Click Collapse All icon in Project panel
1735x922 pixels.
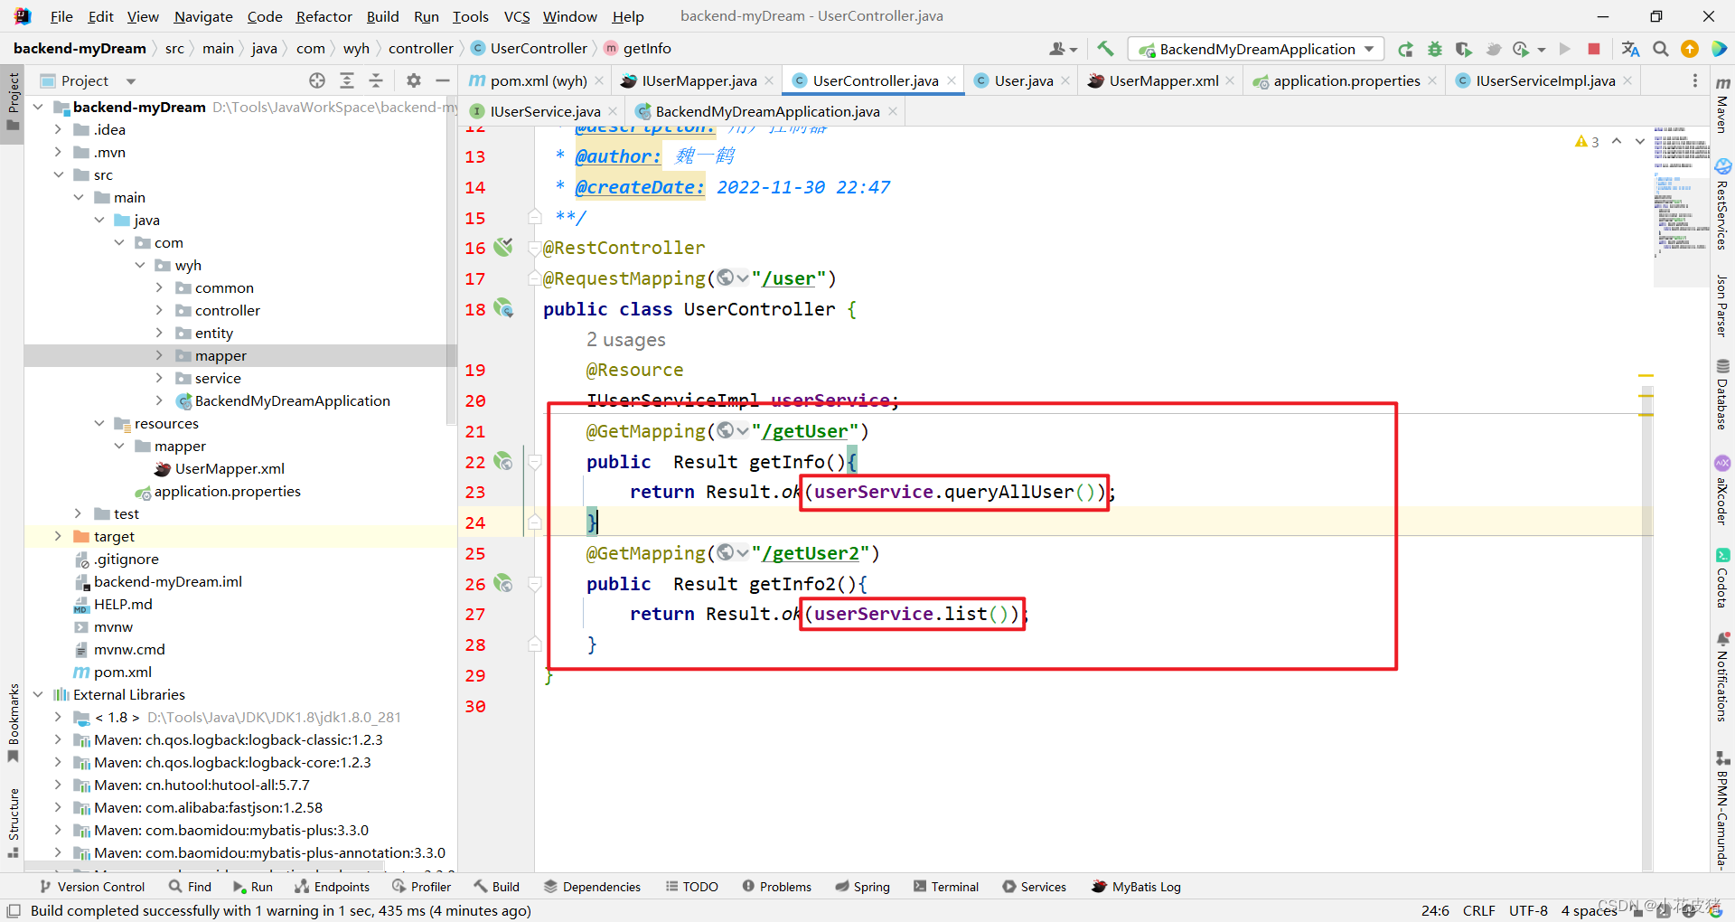coord(376,80)
